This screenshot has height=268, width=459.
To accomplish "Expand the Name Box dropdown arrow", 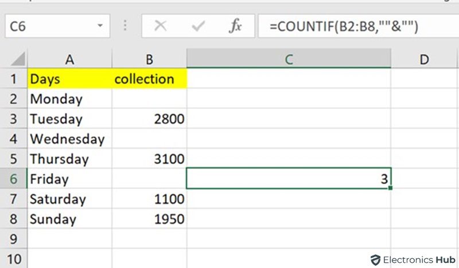I will pyautogui.click(x=100, y=26).
